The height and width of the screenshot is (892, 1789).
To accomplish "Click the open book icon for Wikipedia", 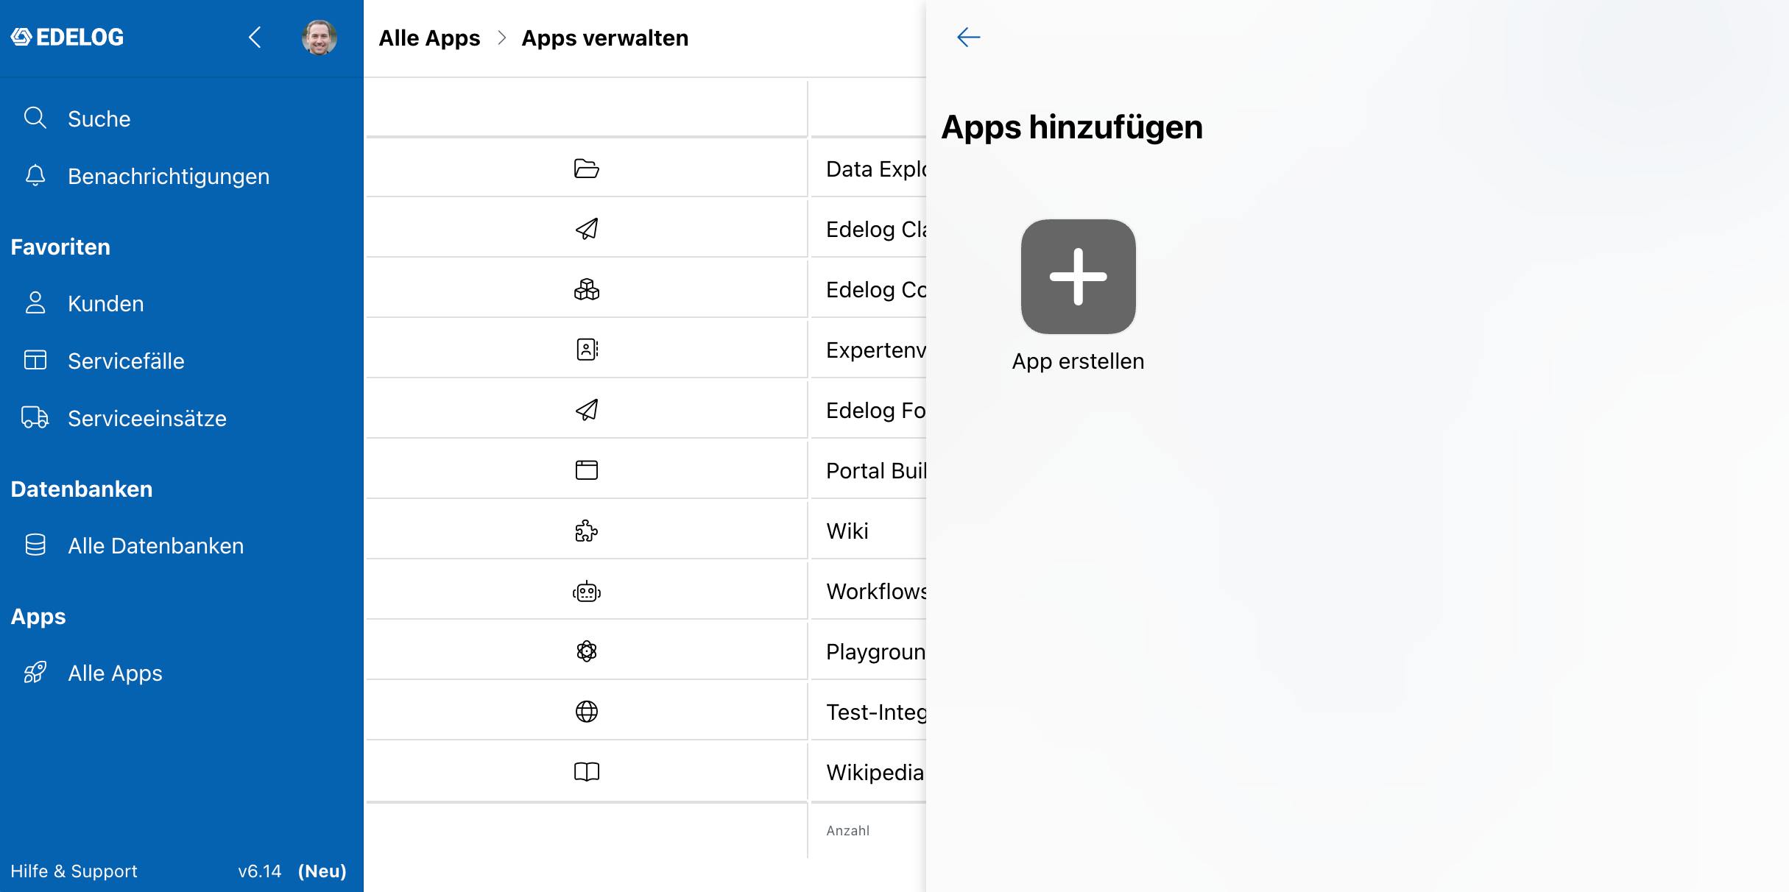I will [587, 772].
